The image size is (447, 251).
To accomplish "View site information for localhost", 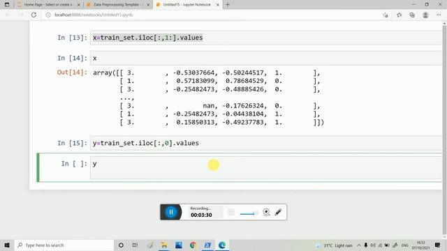I will click(48, 15).
